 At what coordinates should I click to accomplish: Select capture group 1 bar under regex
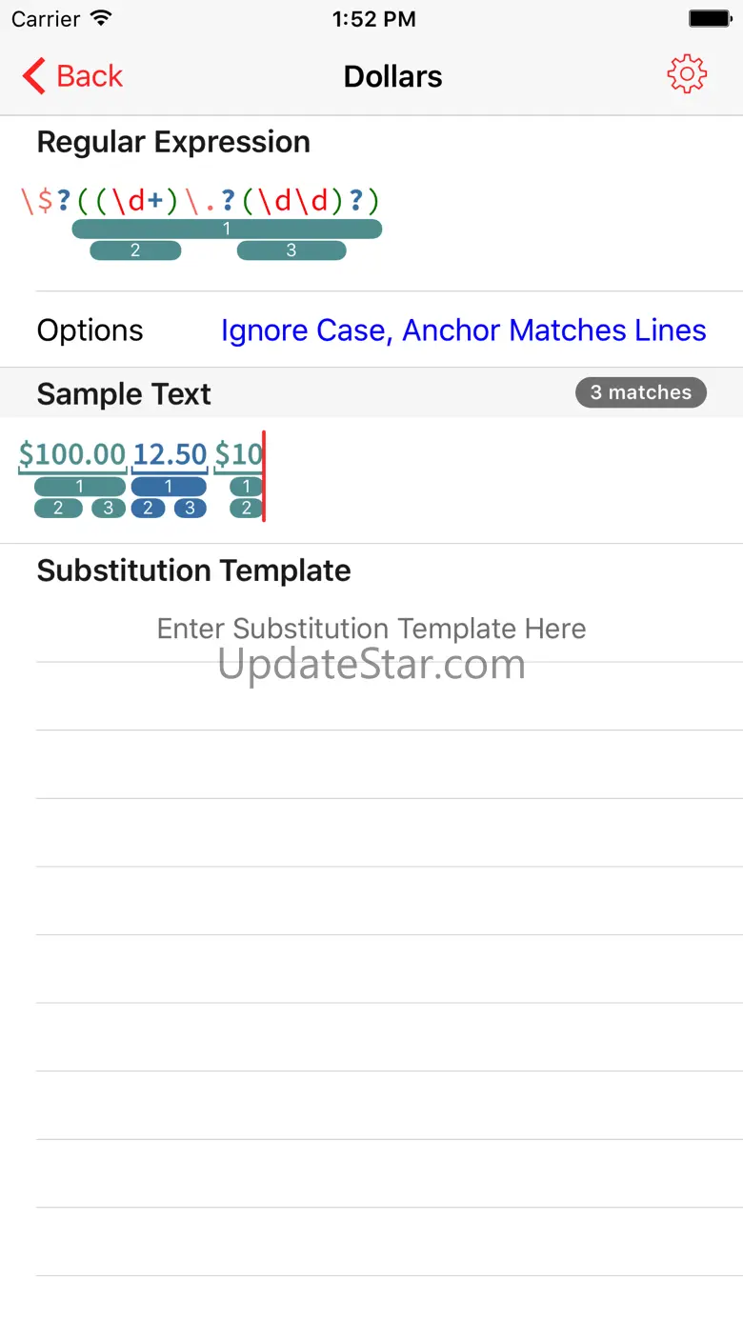click(x=227, y=229)
